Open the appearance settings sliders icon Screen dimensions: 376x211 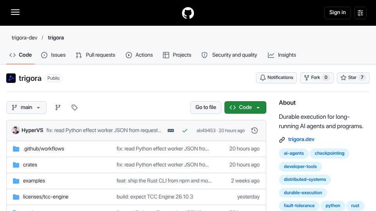coord(360,13)
